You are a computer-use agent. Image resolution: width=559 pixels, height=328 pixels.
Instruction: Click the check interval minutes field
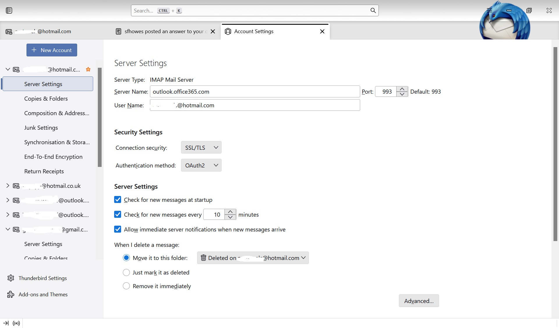(x=214, y=214)
